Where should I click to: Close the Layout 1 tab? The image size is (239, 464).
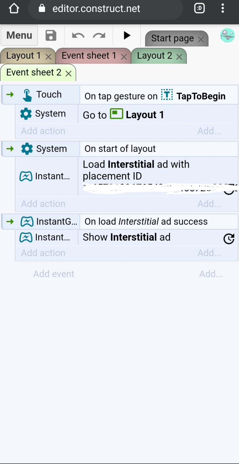(48, 57)
